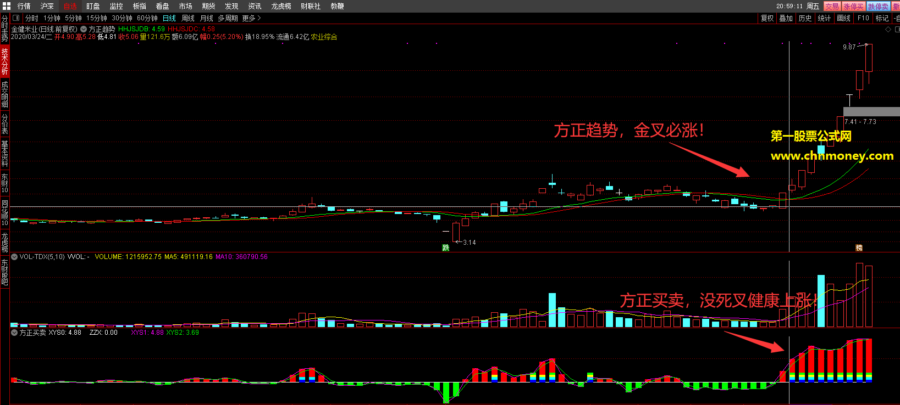Image resolution: width=900 pixels, height=405 pixels.
Task: Click the 农业综合 sector label
Action: click(324, 37)
